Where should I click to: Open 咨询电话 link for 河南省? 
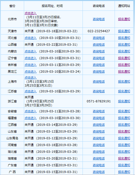(x=99, y=145)
